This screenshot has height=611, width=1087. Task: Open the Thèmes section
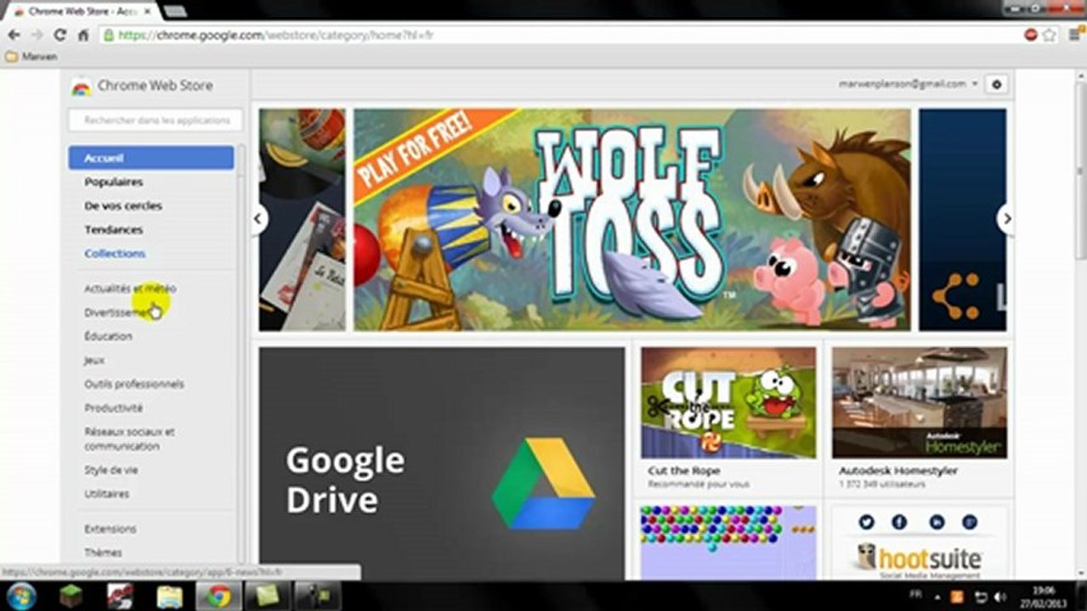point(103,552)
